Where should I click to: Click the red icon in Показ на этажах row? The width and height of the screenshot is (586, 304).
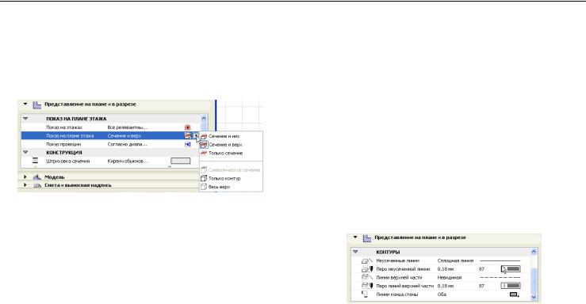(188, 127)
